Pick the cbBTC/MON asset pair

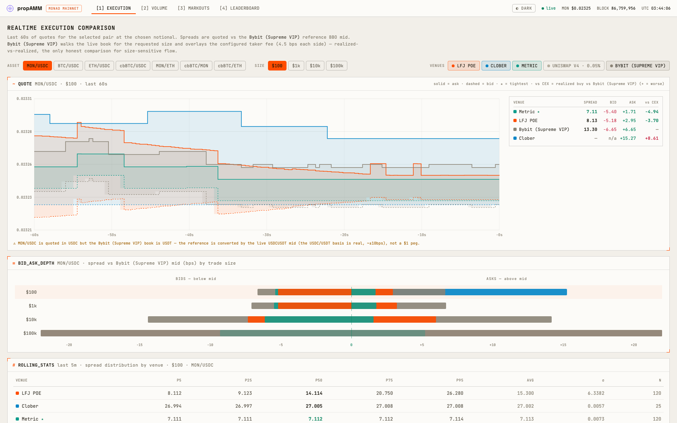[196, 66]
